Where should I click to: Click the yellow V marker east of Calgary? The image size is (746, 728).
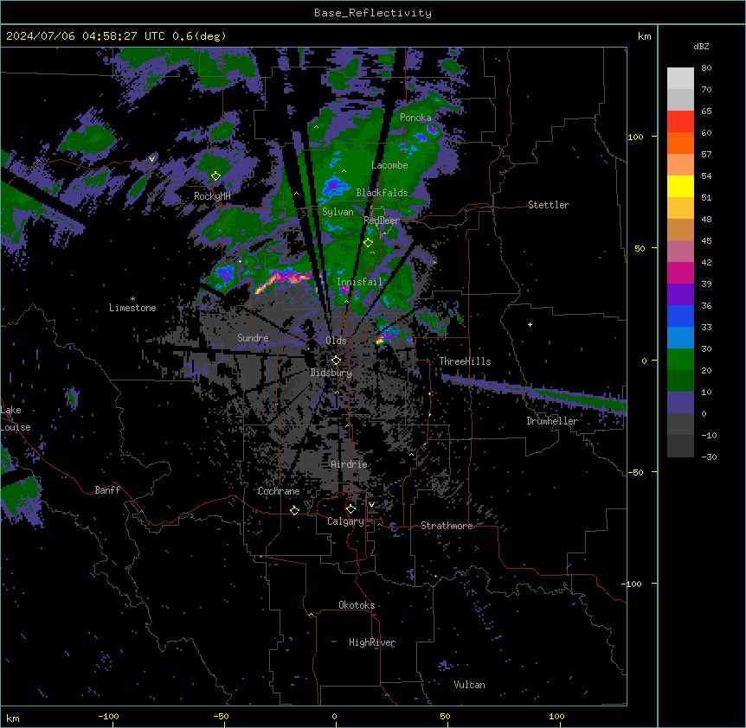point(371,505)
